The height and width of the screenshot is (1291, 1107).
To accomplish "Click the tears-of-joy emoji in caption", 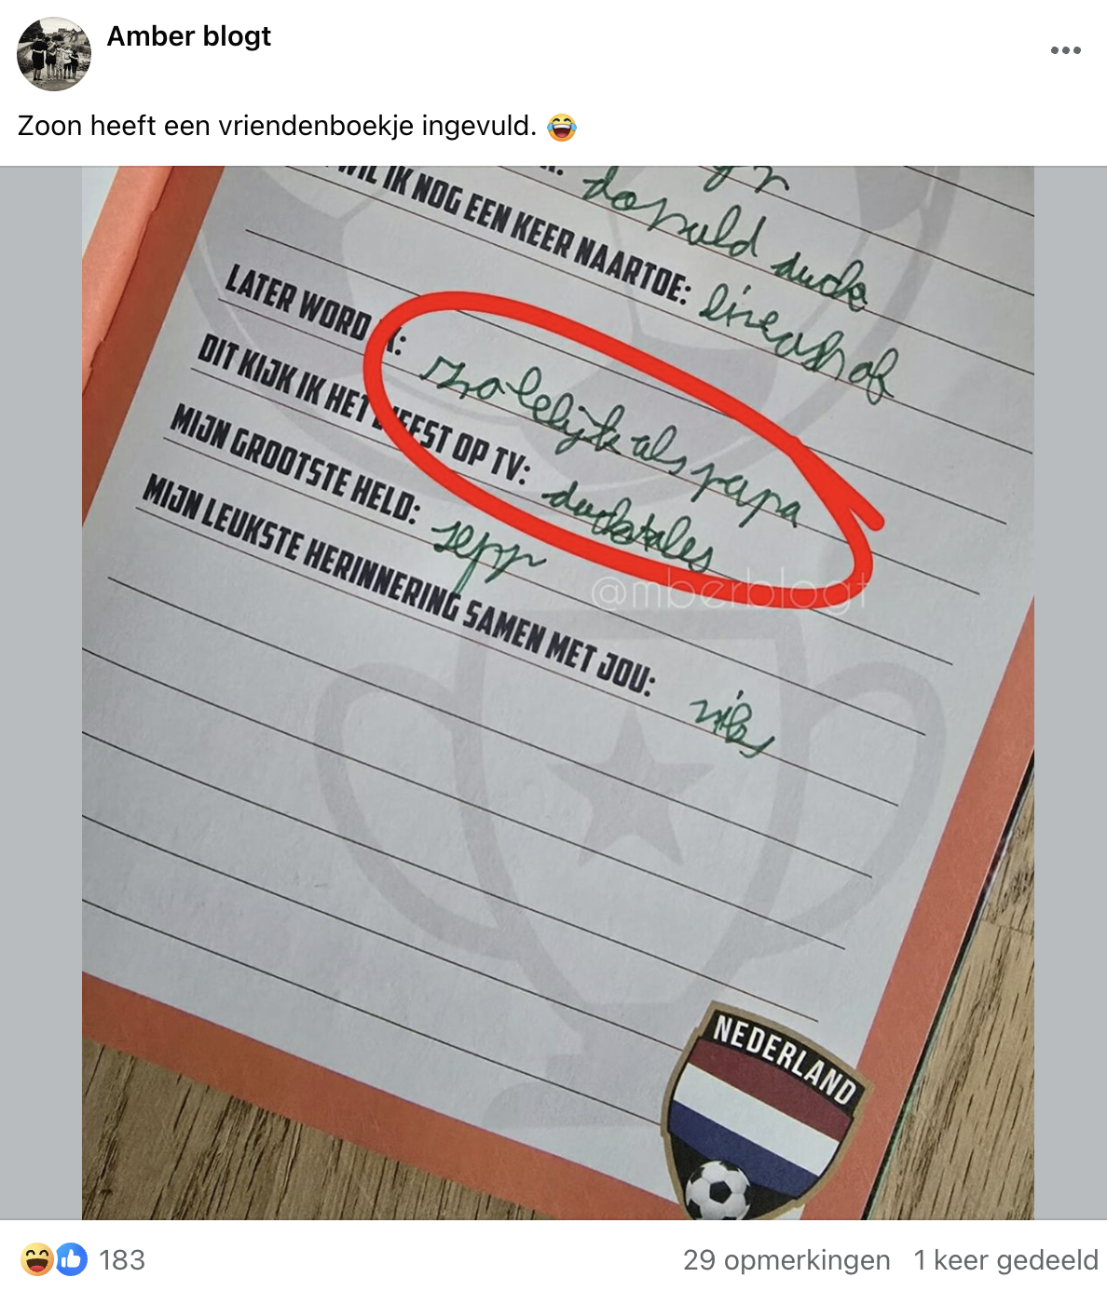I will click(562, 127).
